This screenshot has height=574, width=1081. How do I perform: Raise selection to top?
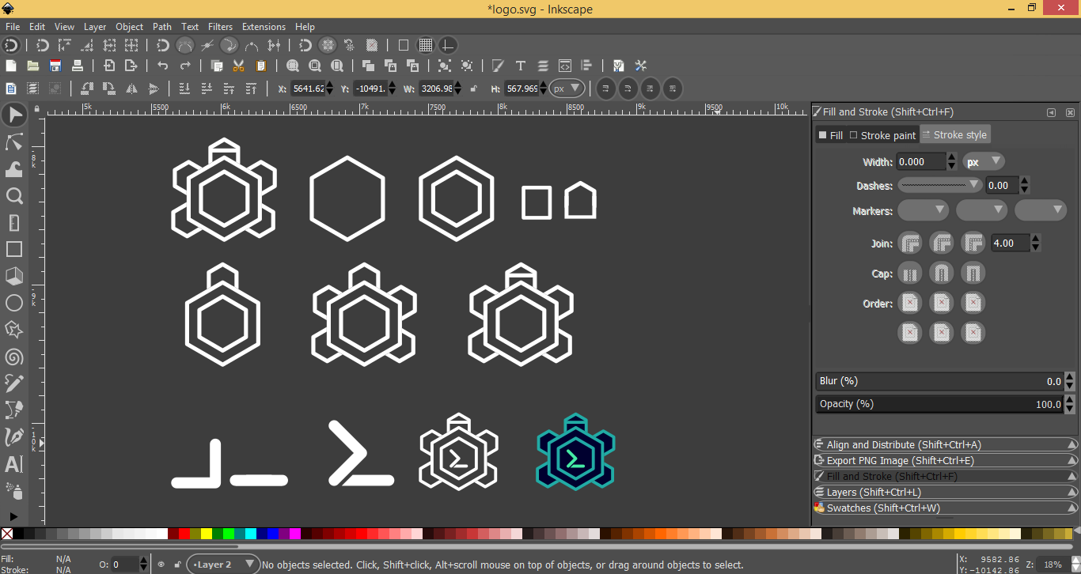coord(252,89)
